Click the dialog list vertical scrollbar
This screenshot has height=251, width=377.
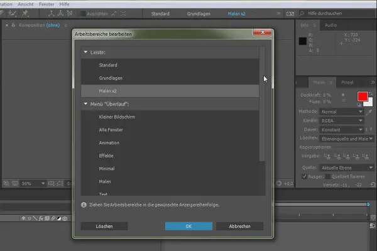tap(262, 104)
